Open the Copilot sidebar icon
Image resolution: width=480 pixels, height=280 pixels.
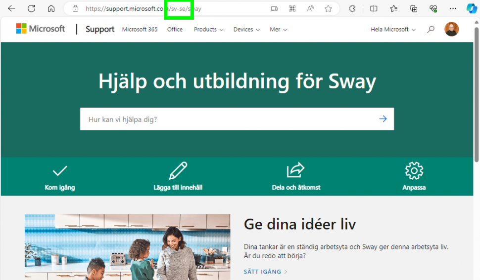[x=472, y=8]
